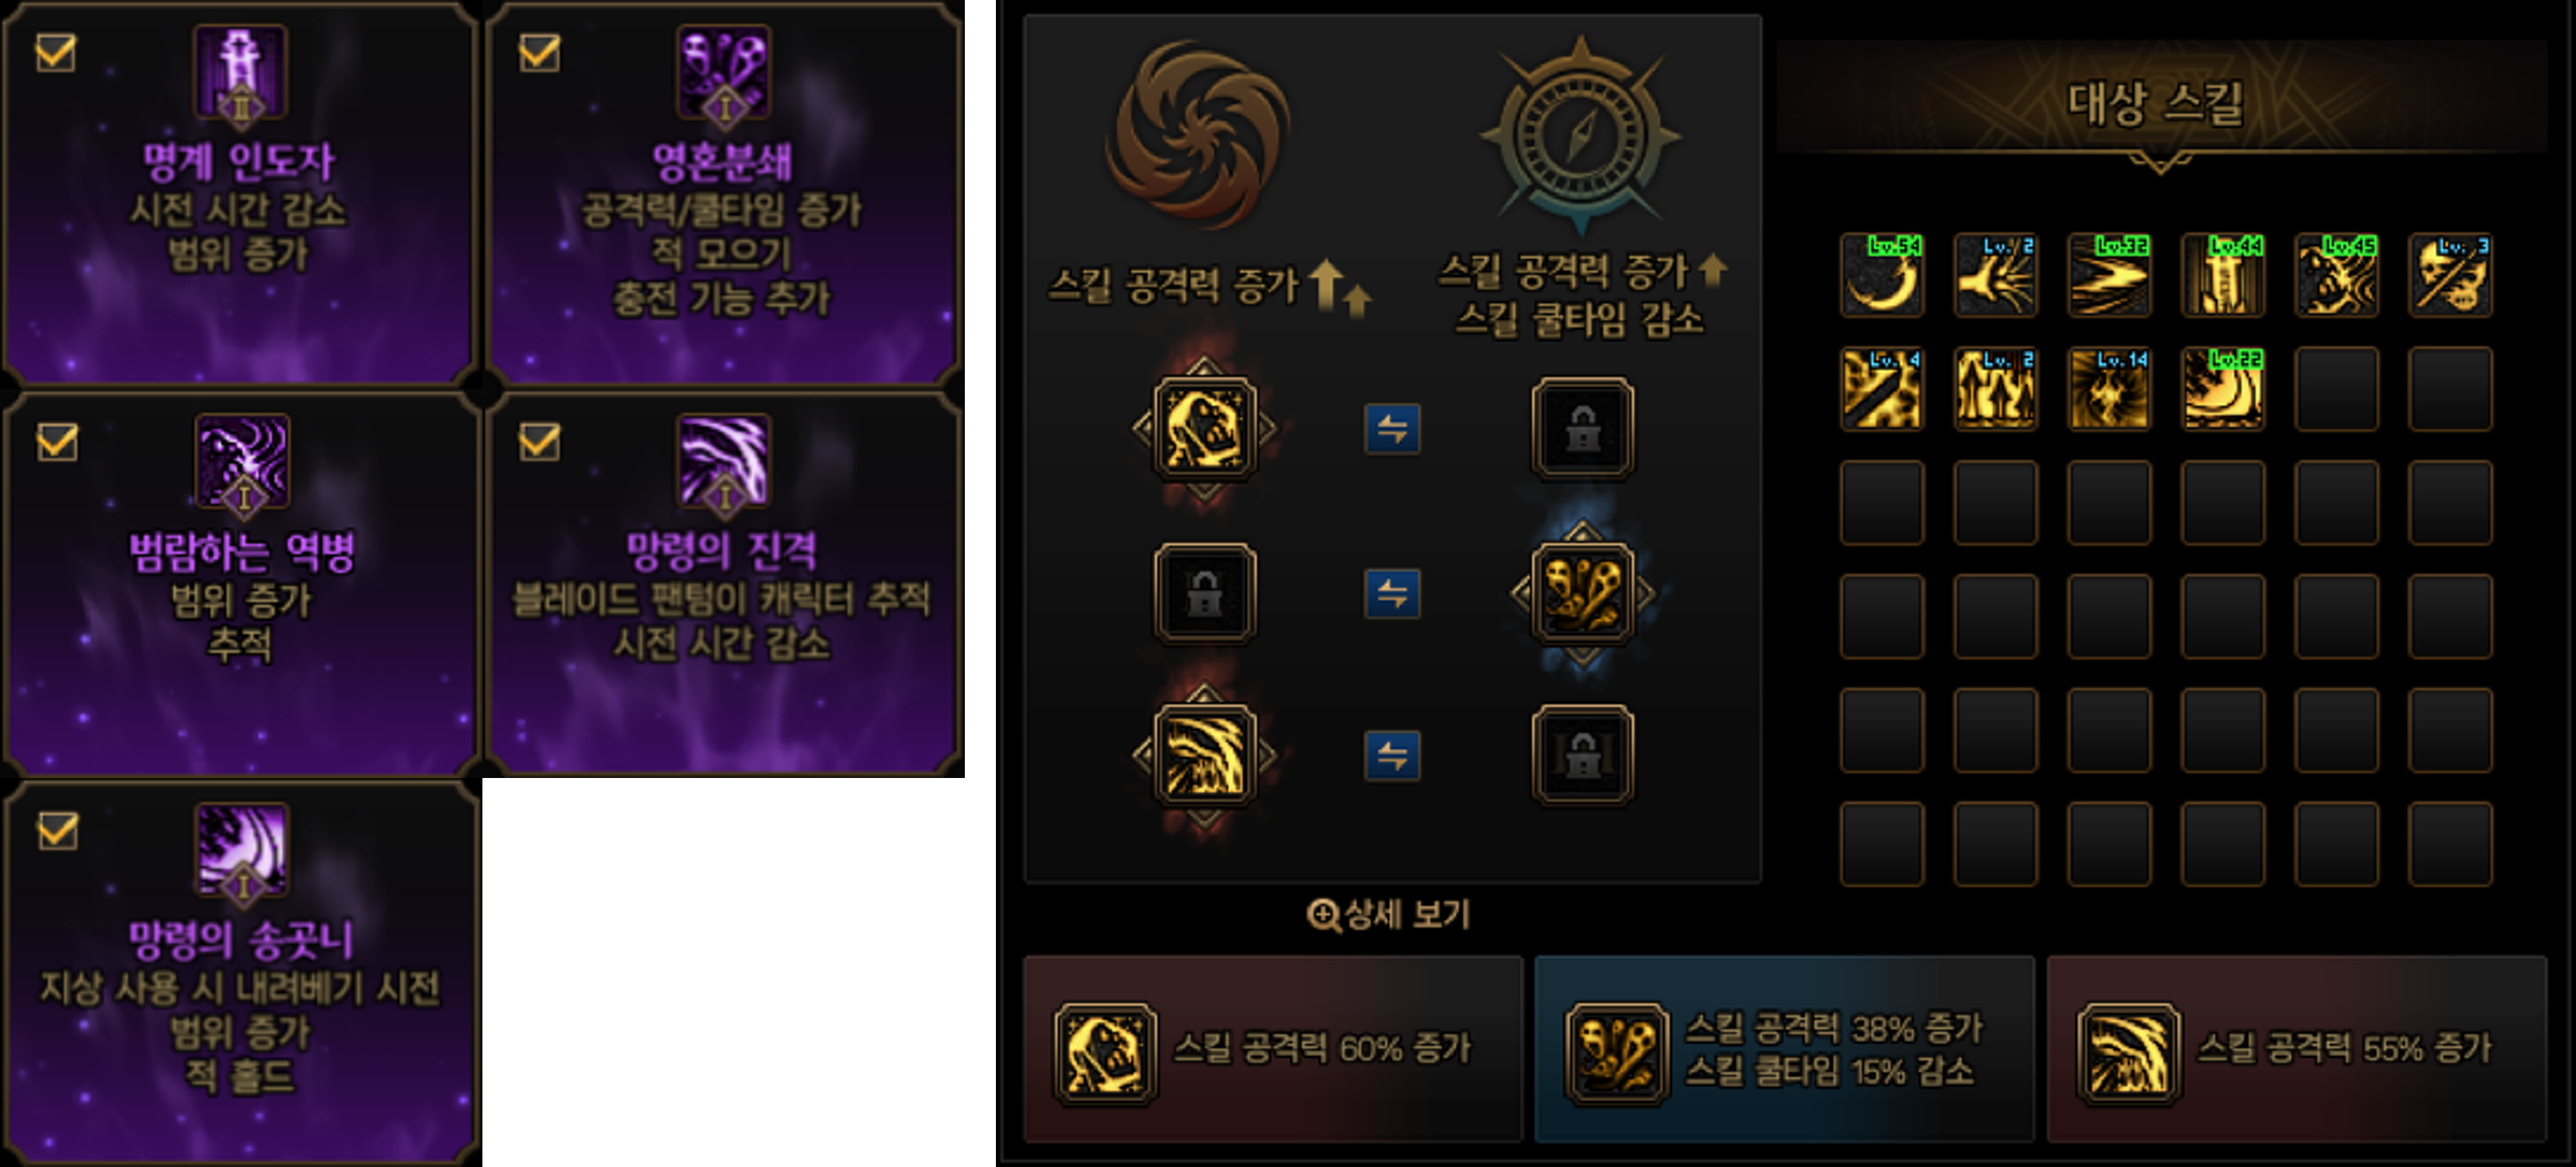Uncheck the 망령의 진격 checkbox

(539, 440)
